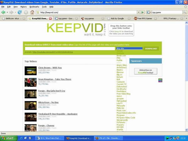Click the 'Drag this button' bookmarklet box

(x=121, y=30)
